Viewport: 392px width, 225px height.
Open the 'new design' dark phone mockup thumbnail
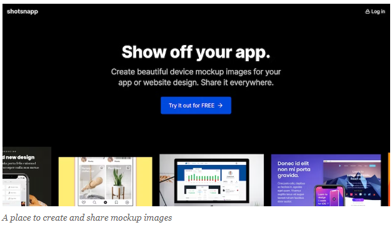[27, 176]
